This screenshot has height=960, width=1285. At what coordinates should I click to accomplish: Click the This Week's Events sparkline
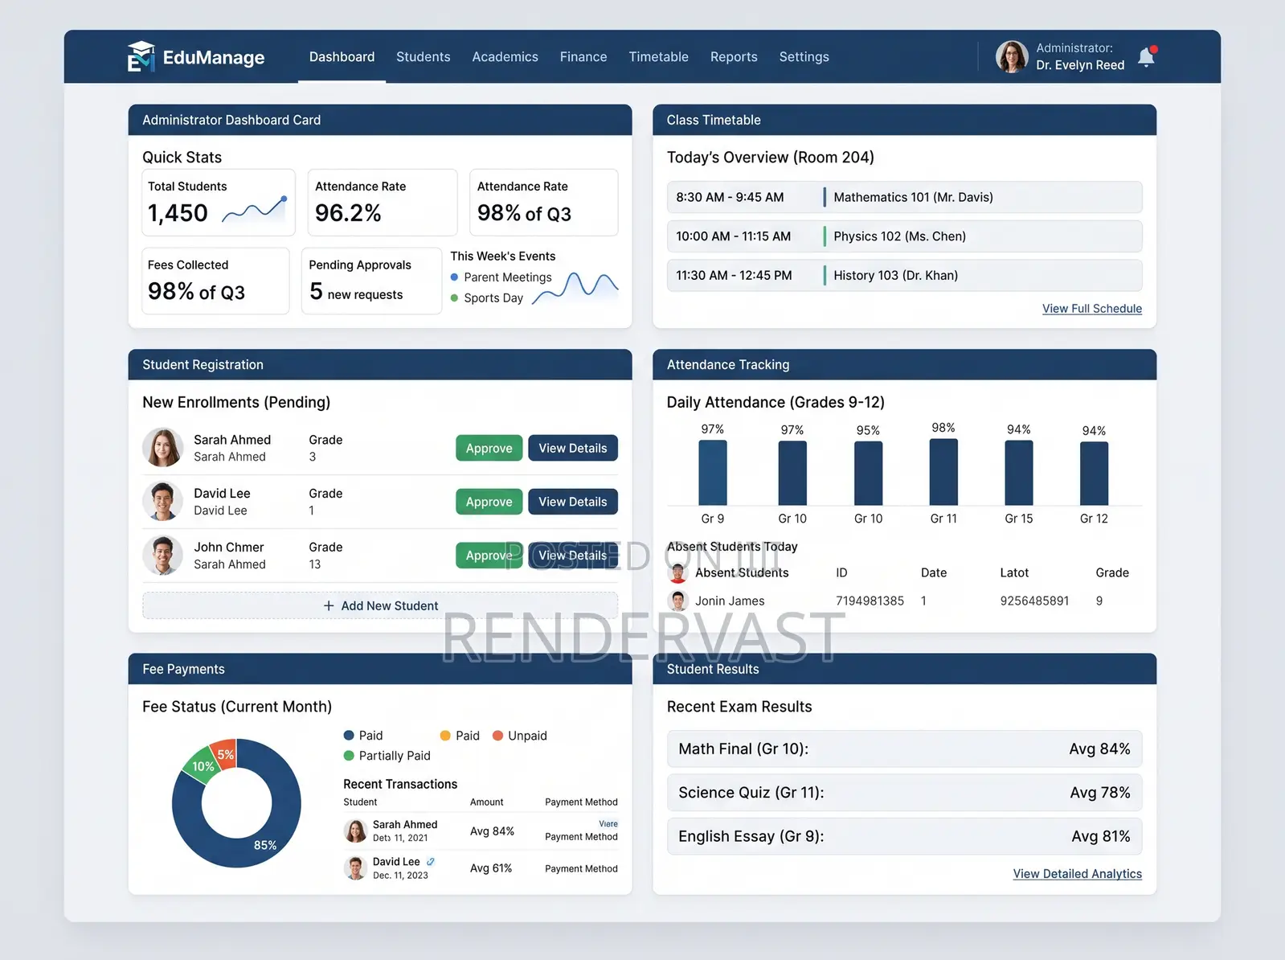[575, 289]
